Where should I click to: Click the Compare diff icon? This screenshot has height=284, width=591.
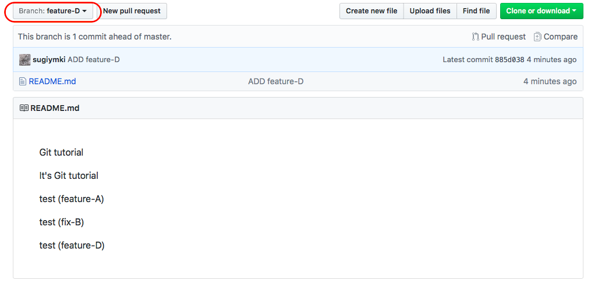point(537,37)
